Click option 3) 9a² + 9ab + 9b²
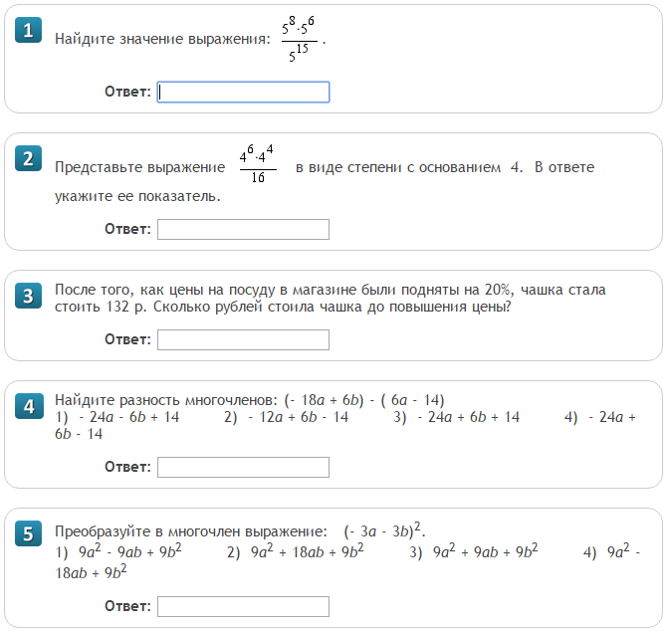Screen dimensions: 663x631 pyautogui.click(x=474, y=552)
